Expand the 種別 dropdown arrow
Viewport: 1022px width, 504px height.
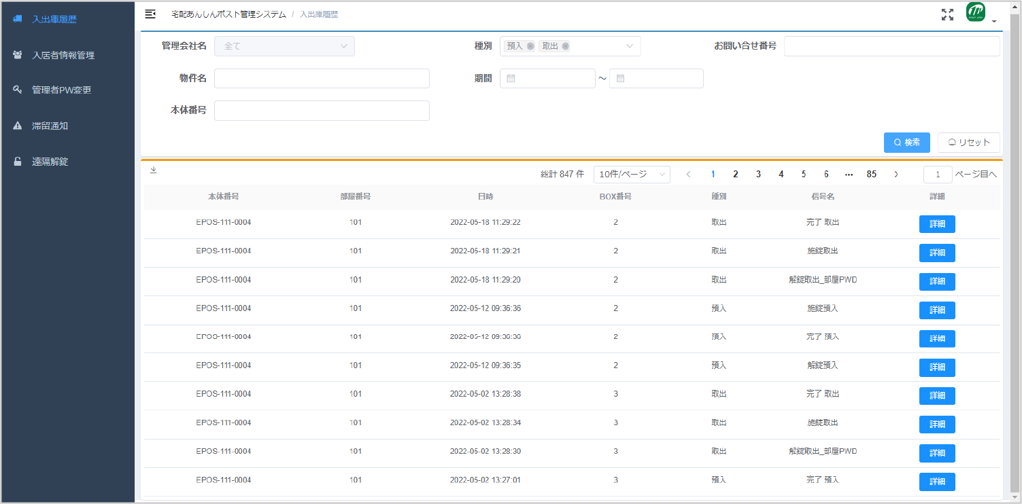[629, 46]
